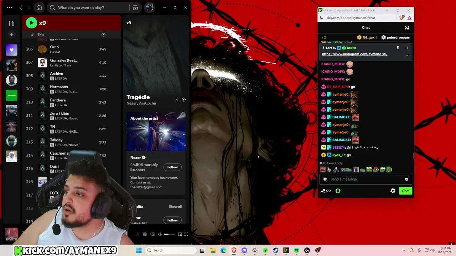
Task: Create a new playlist with the plus icon
Action: pos(11,34)
